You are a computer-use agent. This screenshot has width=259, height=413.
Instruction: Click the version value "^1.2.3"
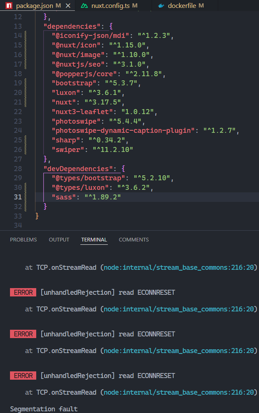coord(154,35)
